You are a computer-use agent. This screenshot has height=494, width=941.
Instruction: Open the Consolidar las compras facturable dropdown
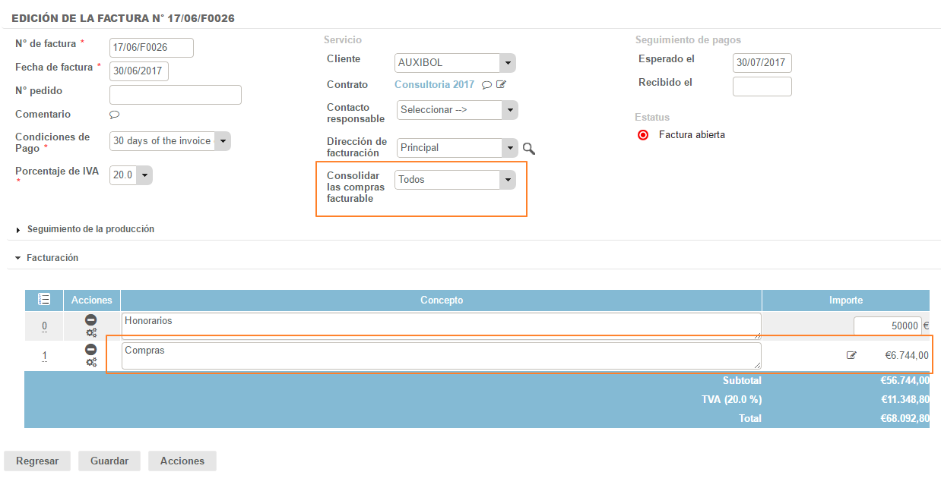pos(455,180)
